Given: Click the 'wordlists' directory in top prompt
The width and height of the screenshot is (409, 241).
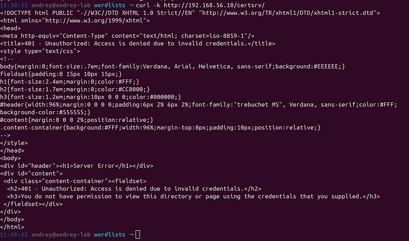Looking at the screenshot, I should click(109, 5).
